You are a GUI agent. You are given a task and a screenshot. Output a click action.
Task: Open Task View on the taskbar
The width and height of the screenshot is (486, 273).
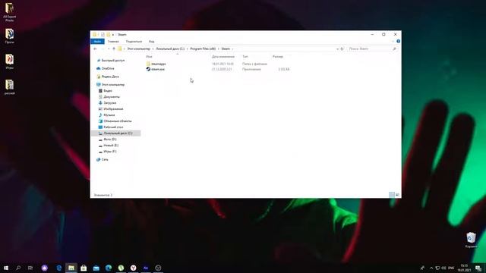[x=30, y=268]
